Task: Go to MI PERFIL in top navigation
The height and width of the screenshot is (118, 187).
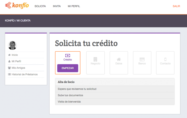Action: click(74, 6)
